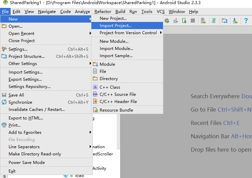Choose Import Module... entry
Viewport: 252px width, 178px height.
point(127,49)
